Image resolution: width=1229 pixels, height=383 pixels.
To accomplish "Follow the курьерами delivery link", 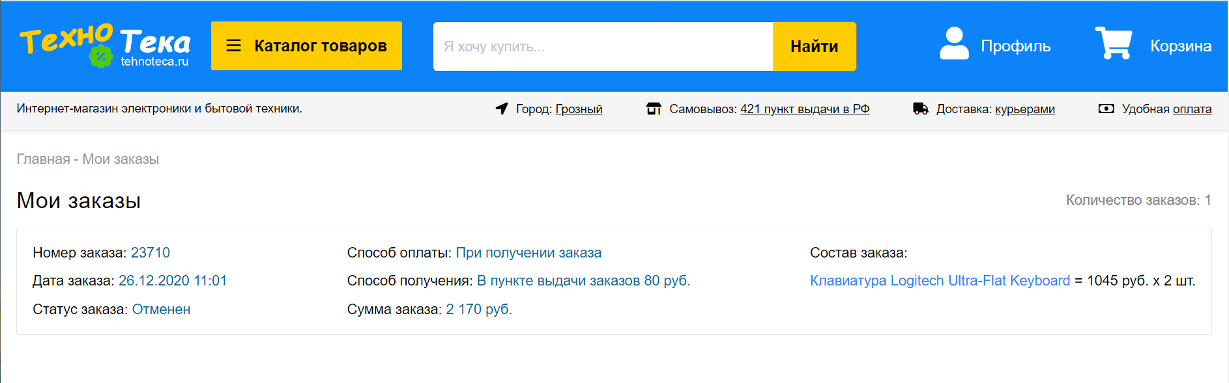I will [1024, 109].
